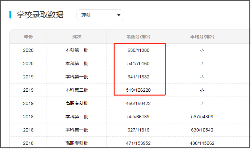This screenshot has width=251, height=149.
Task: Click year 2019 in the 641/11832 row
Action: [28, 77]
